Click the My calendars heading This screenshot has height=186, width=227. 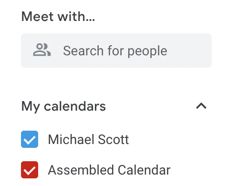tap(63, 106)
